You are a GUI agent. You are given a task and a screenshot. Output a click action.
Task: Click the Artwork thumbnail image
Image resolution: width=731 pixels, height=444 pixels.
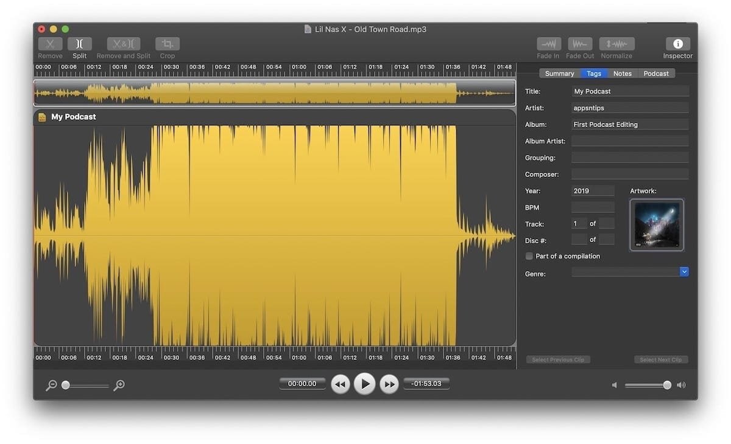[x=657, y=225]
